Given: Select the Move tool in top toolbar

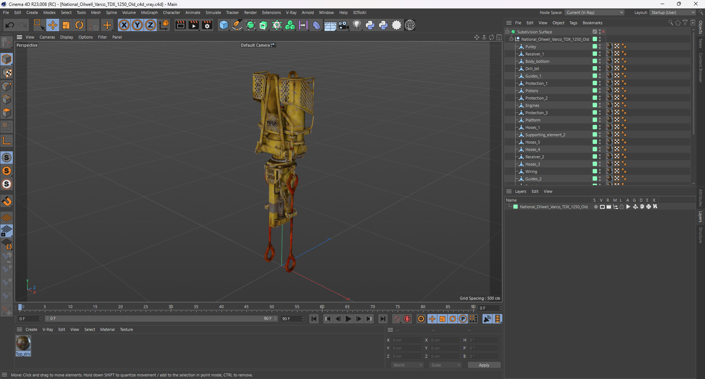Looking at the screenshot, I should coord(53,25).
